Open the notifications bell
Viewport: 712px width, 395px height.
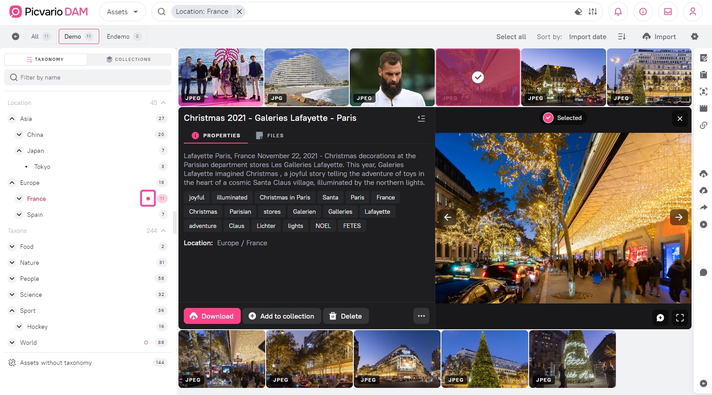point(618,12)
